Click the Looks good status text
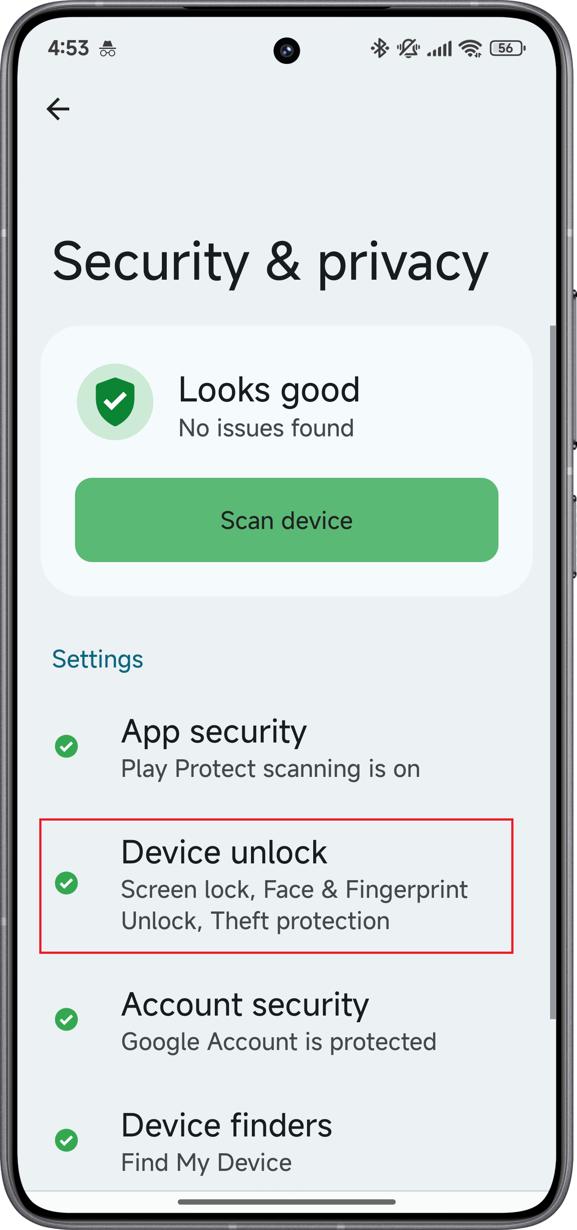The width and height of the screenshot is (577, 1230). tap(269, 390)
